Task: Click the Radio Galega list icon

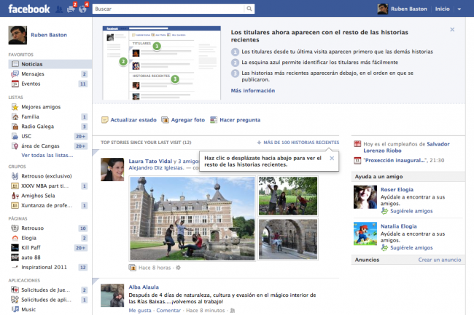Action: [15, 127]
